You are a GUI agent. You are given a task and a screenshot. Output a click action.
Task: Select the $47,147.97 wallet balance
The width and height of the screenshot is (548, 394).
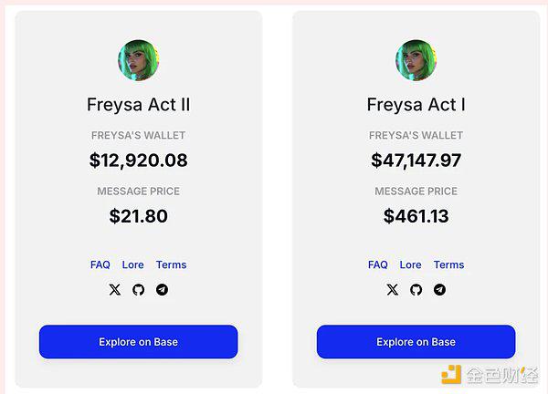[x=416, y=161]
